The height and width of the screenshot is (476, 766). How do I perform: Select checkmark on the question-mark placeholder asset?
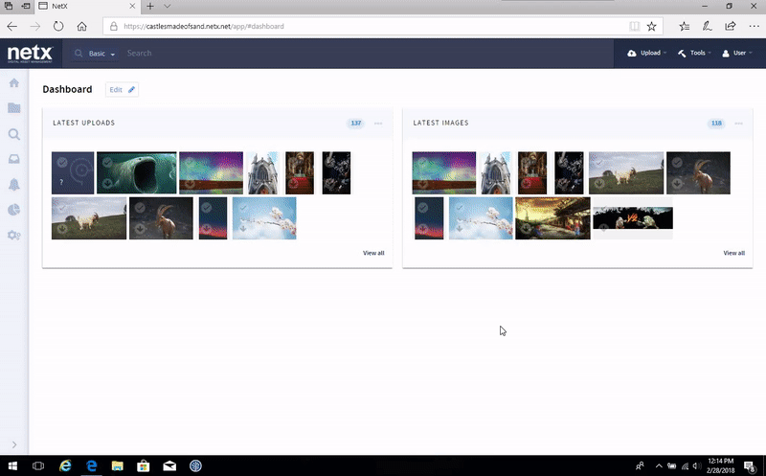coord(61,162)
